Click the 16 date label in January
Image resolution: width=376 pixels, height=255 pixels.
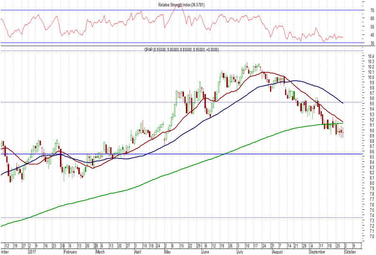point(46,246)
